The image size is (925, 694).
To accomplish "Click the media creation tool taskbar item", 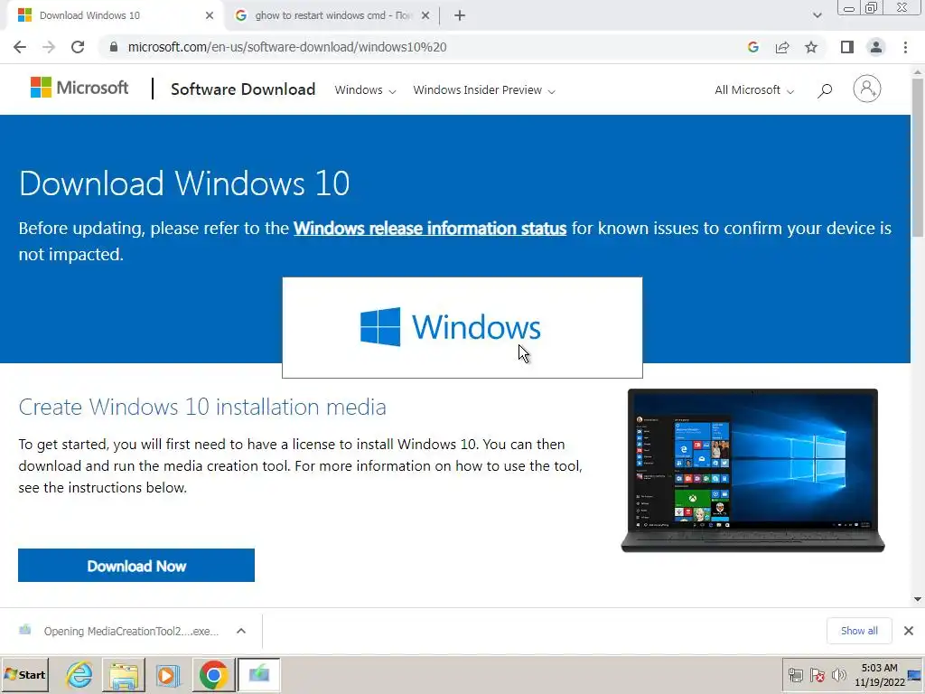I will pos(259,674).
